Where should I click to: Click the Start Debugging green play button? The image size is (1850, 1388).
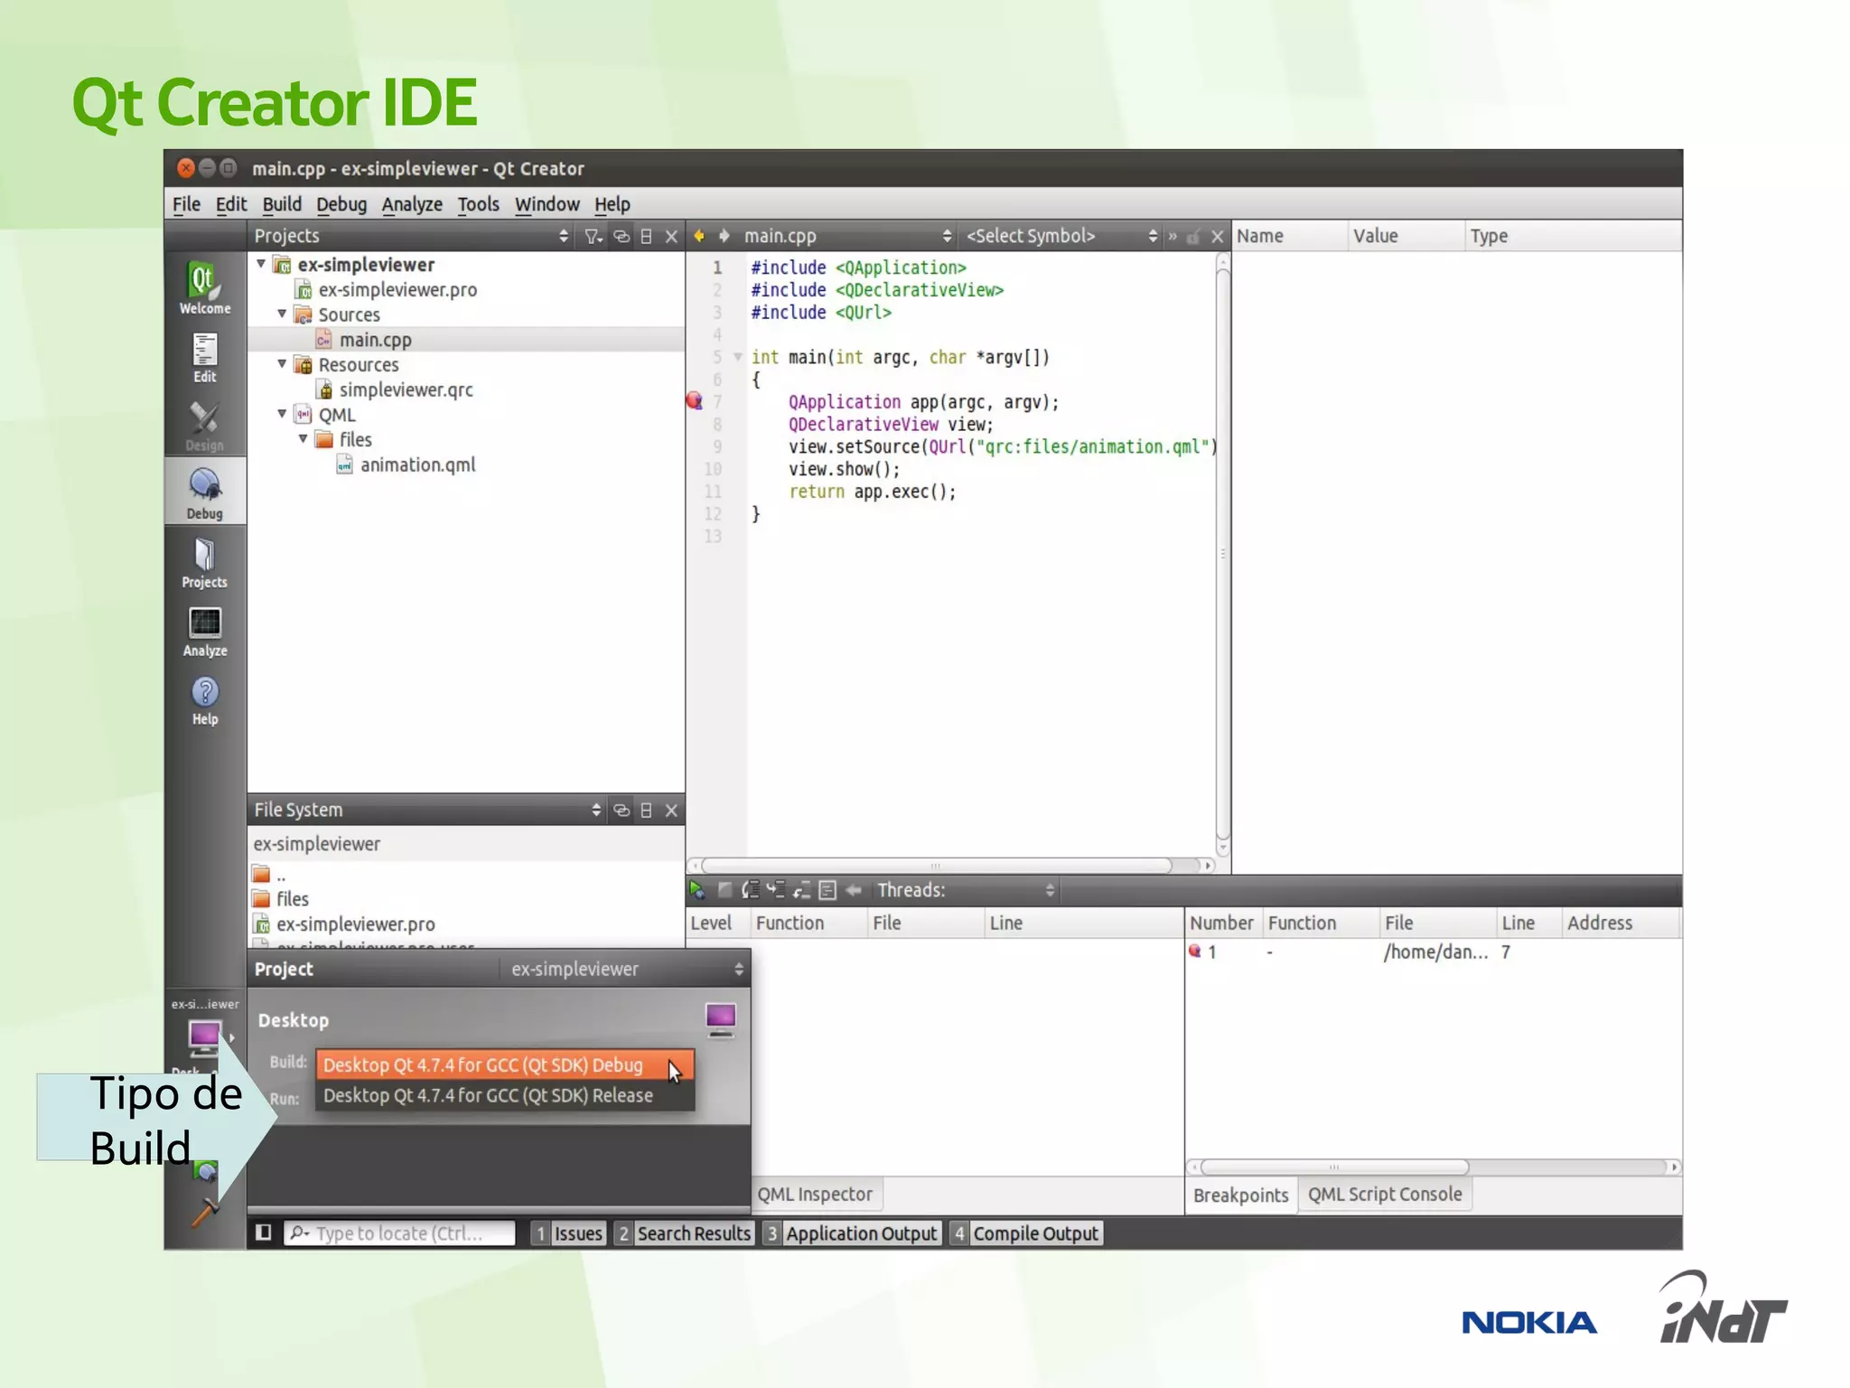coord(697,890)
